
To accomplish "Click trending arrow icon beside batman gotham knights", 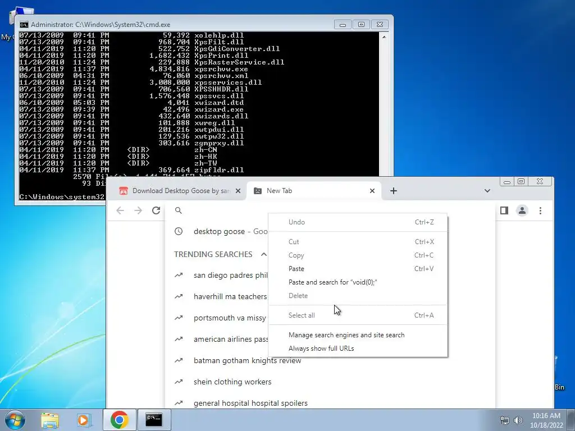I will click(179, 360).
